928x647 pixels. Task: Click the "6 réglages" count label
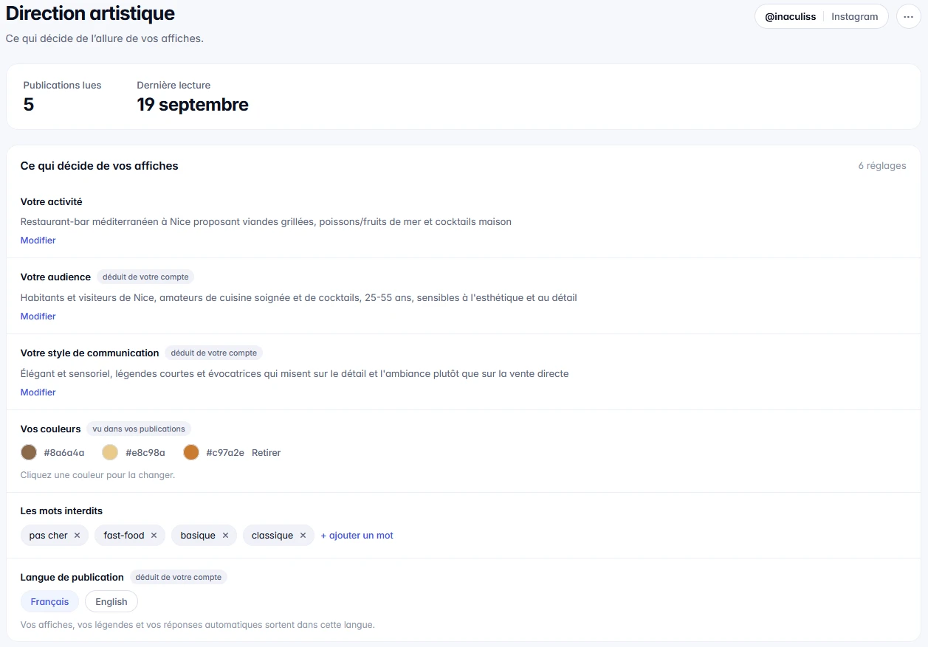click(x=882, y=166)
